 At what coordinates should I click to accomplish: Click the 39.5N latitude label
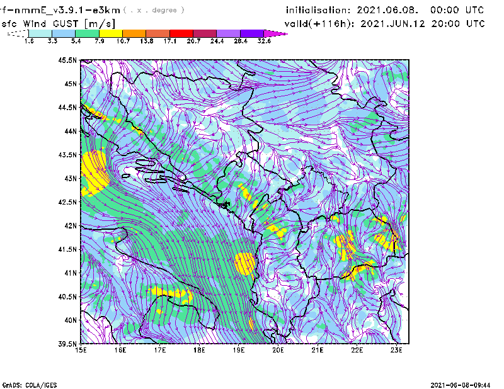click(x=67, y=344)
